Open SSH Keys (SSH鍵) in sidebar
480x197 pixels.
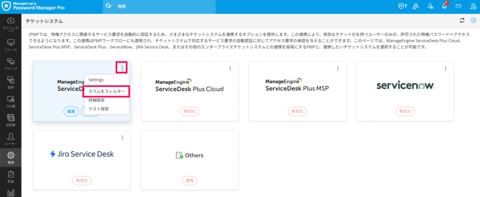(11, 102)
